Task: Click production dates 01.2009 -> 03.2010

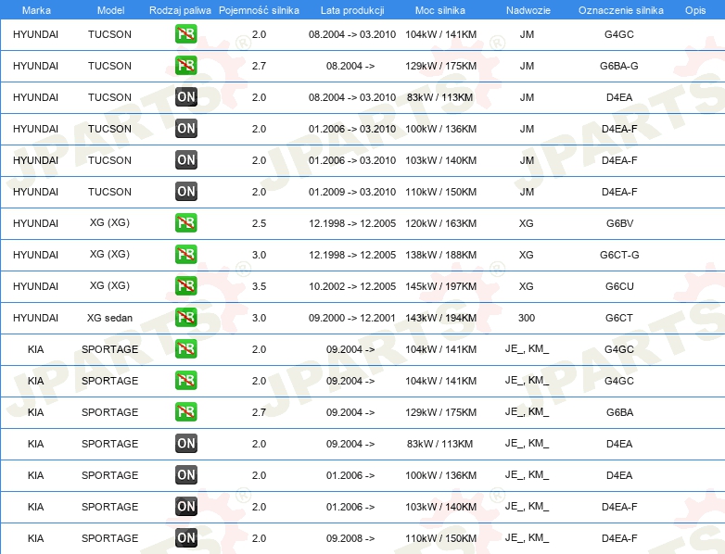Action: [352, 192]
